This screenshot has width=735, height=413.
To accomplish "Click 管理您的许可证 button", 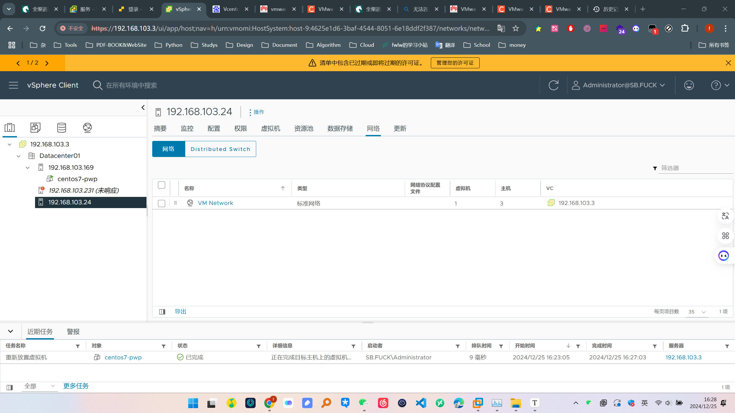I will [455, 63].
